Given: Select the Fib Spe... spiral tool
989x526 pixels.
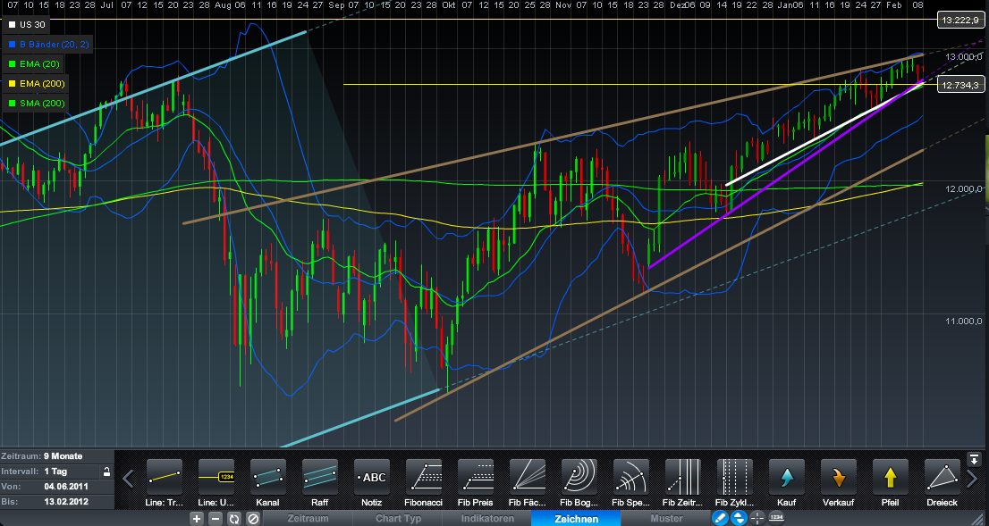Looking at the screenshot, I should tap(630, 477).
